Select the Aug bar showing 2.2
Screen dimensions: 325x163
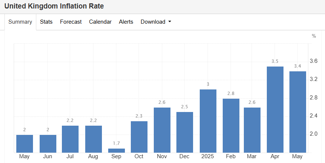pyautogui.click(x=93, y=139)
